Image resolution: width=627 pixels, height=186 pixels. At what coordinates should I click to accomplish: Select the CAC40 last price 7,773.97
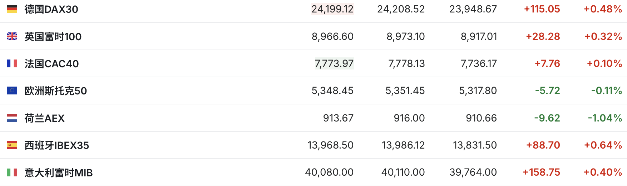[334, 63]
